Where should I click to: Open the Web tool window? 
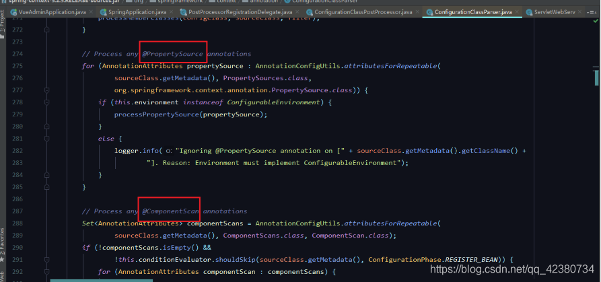[x=2, y=275]
